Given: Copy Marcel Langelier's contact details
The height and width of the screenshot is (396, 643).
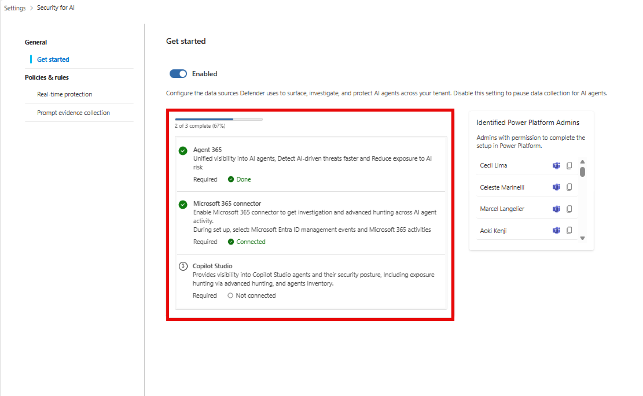Looking at the screenshot, I should (x=569, y=209).
